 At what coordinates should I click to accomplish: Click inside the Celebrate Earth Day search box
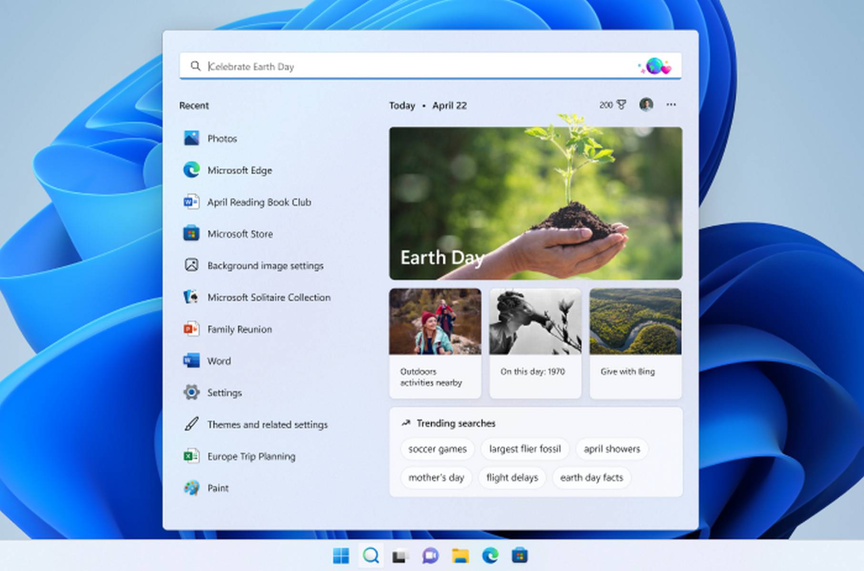coord(333,66)
